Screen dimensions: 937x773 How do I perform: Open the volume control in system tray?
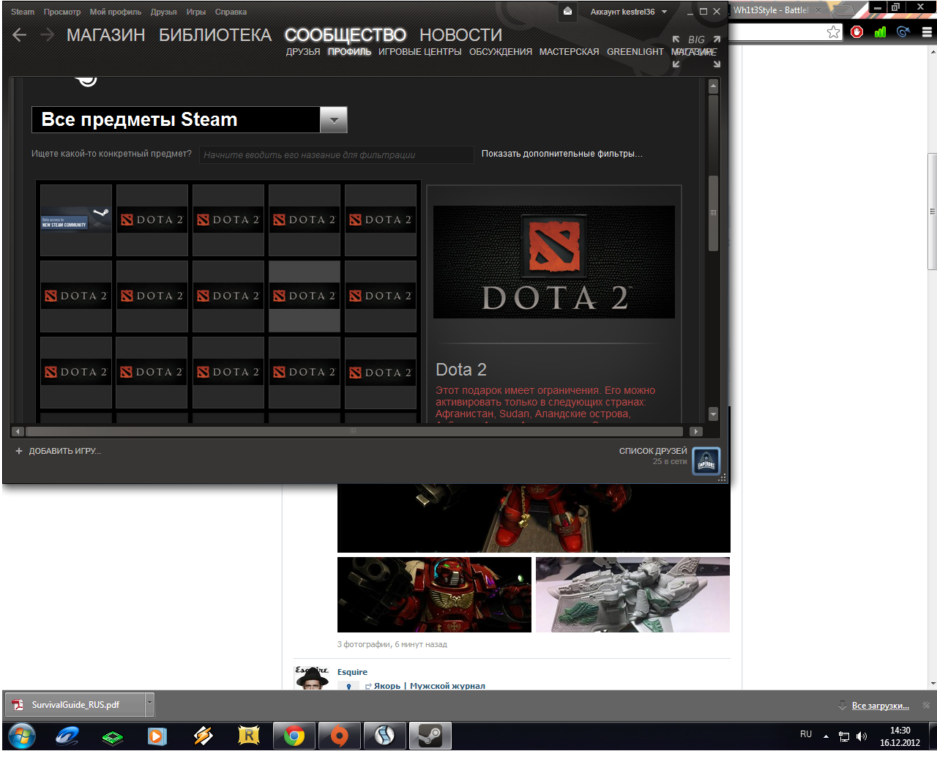862,736
